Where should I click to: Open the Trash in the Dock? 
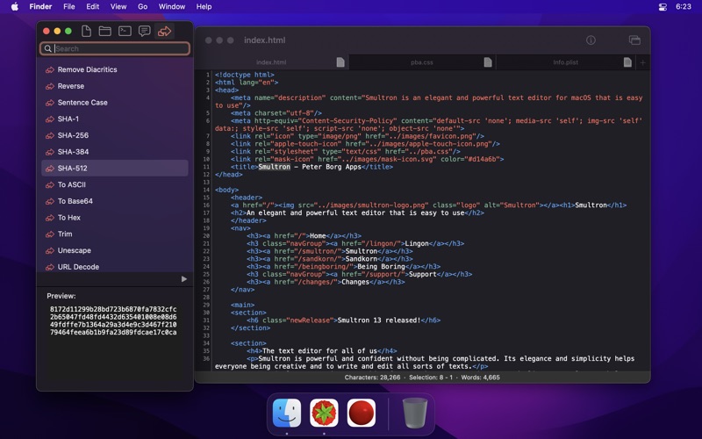pos(414,413)
